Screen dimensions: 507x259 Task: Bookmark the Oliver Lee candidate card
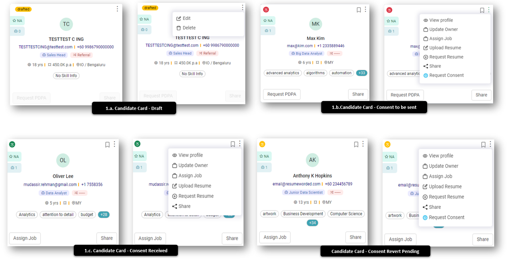coord(107,144)
